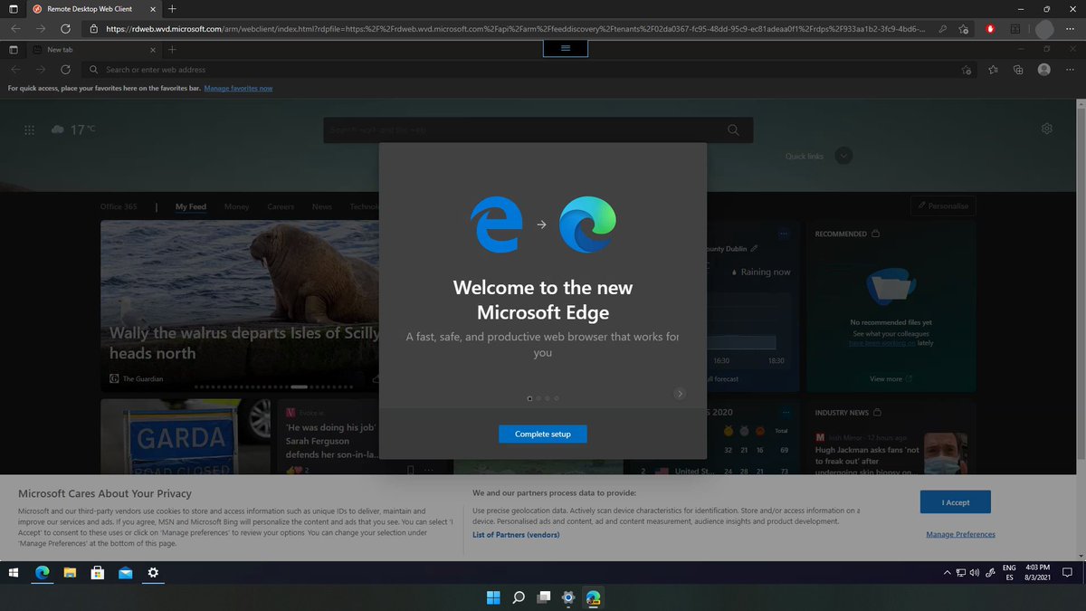This screenshot has width=1086, height=611.
Task: Open Mail app from remote taskbar
Action: [126, 573]
